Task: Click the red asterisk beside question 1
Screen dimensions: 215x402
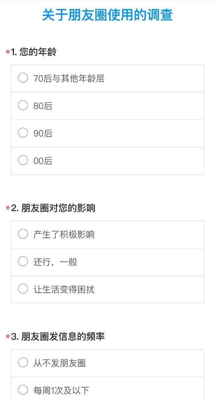Action: click(8, 53)
